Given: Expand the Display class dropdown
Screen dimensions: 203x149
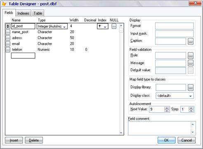Looking at the screenshot, I should pyautogui.click(x=190, y=96).
